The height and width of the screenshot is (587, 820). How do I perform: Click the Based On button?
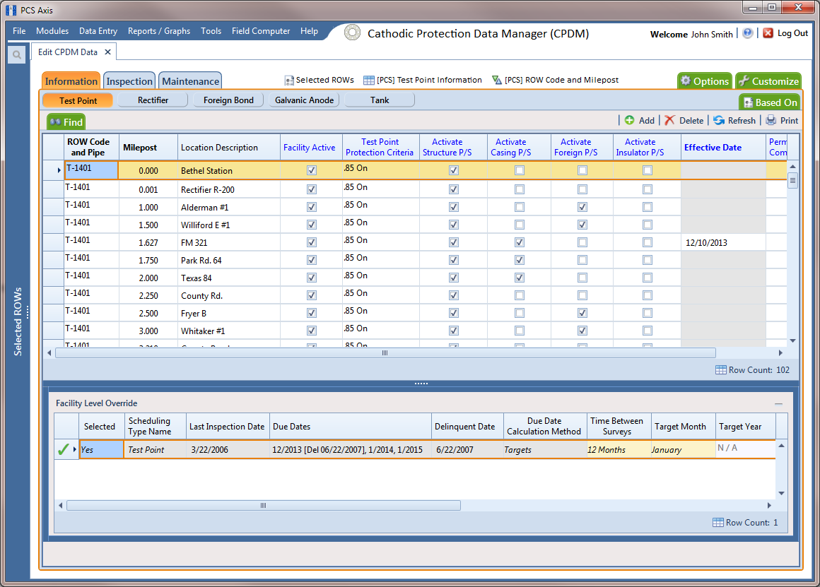point(770,102)
